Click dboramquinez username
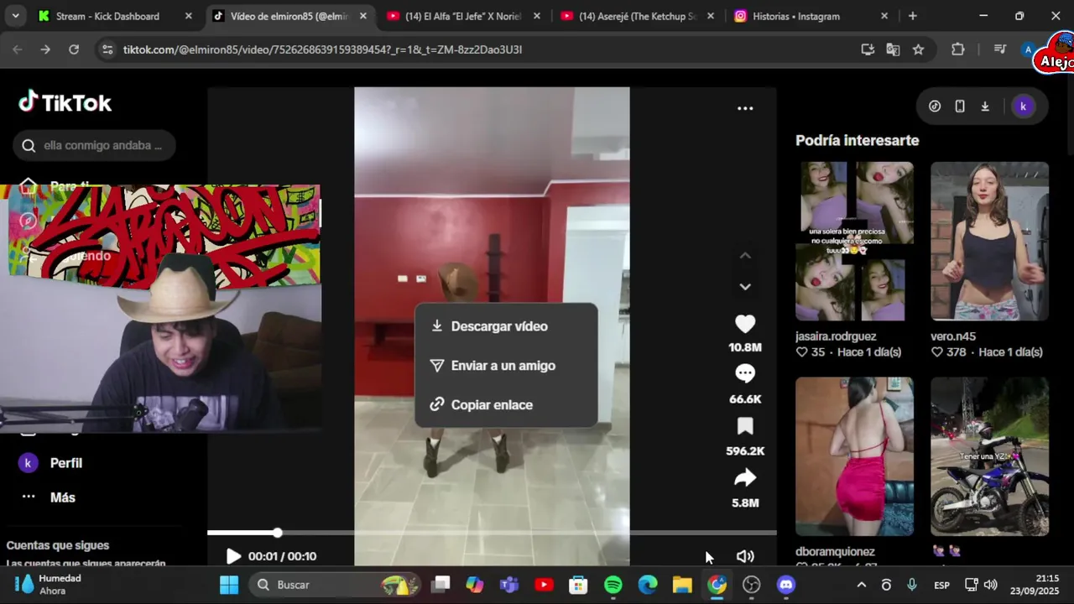Image resolution: width=1074 pixels, height=604 pixels. pos(835,552)
